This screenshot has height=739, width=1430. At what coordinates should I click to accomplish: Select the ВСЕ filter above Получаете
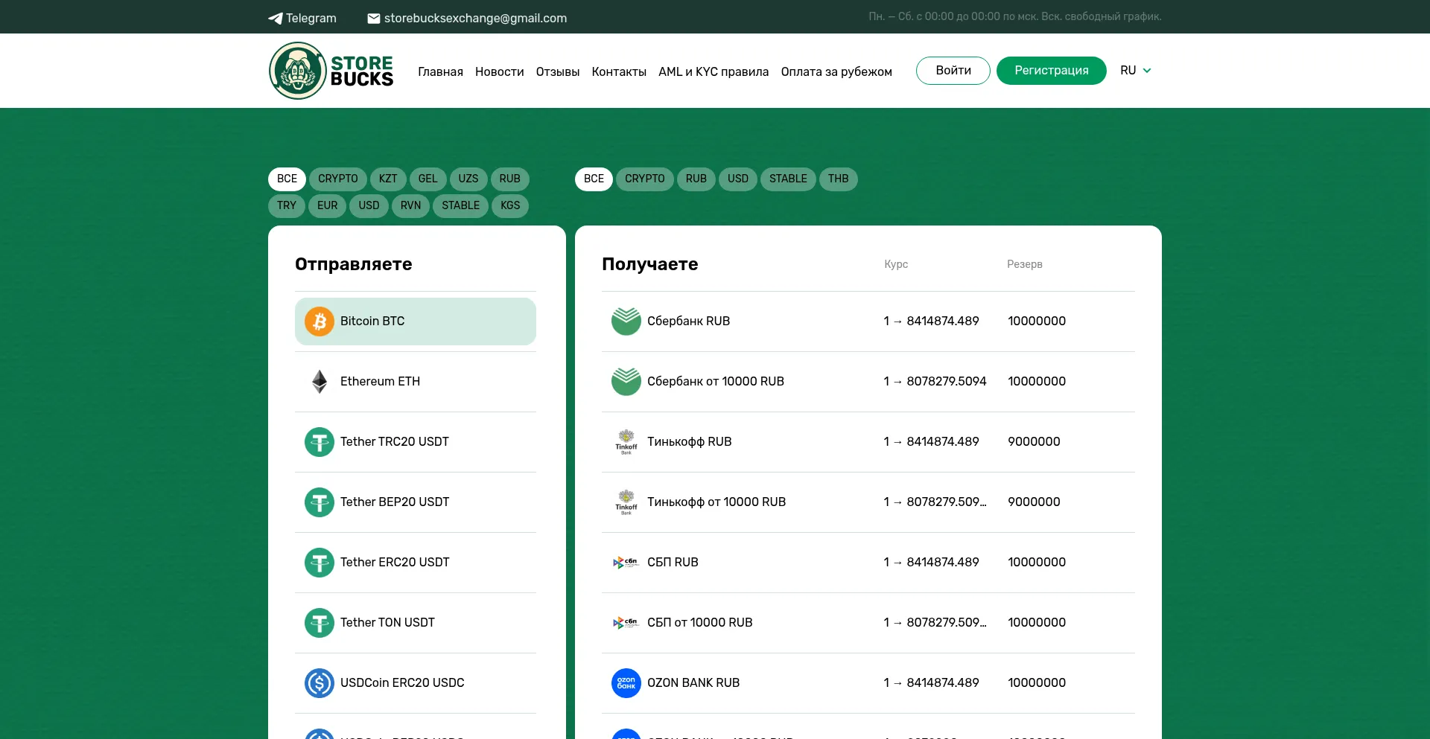(594, 179)
